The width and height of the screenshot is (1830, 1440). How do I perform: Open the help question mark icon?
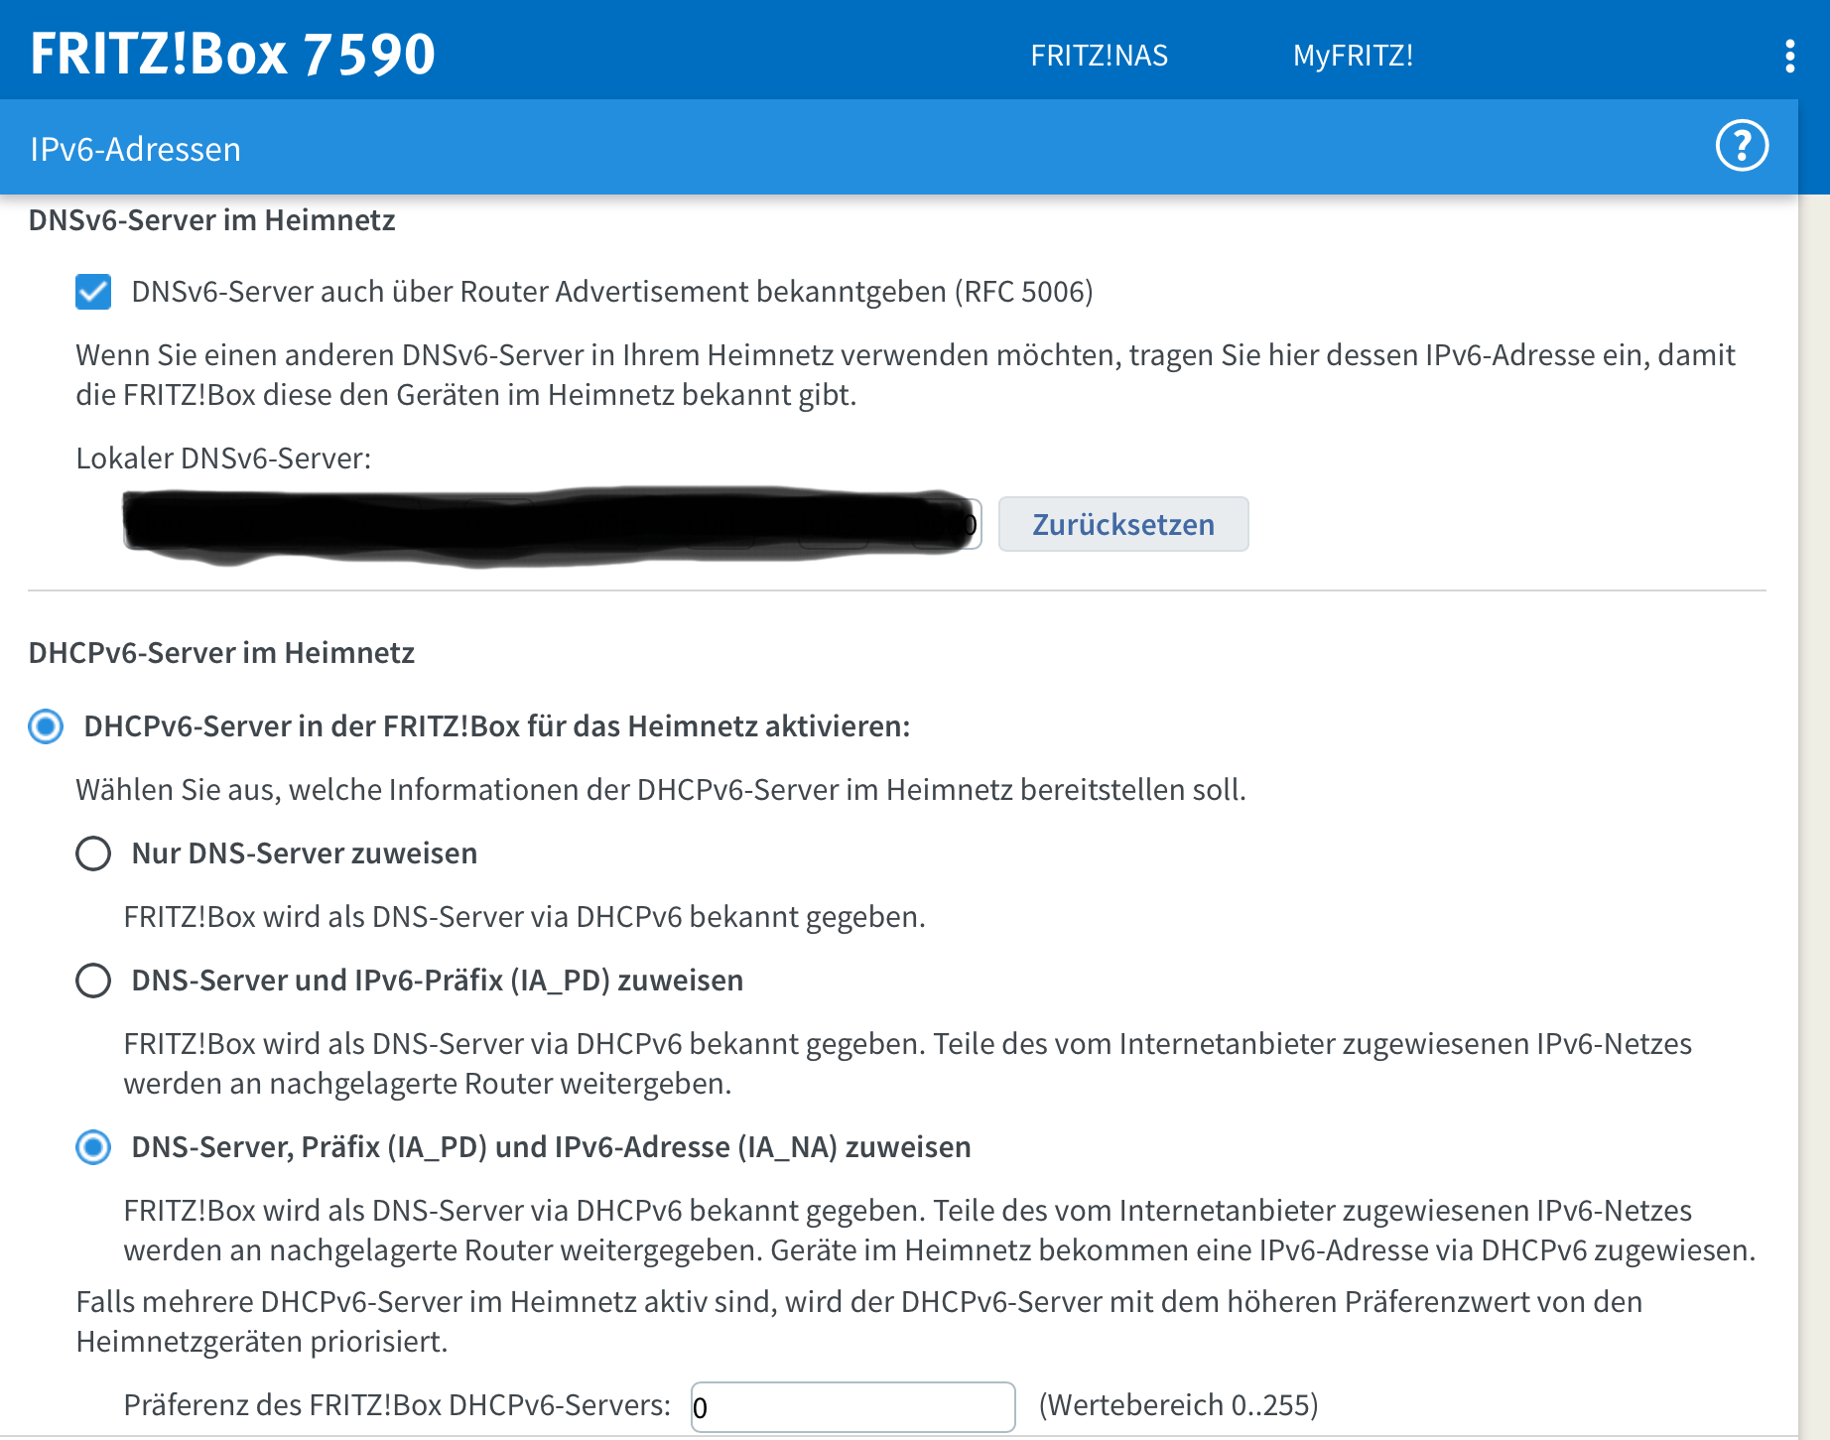pos(1742,147)
